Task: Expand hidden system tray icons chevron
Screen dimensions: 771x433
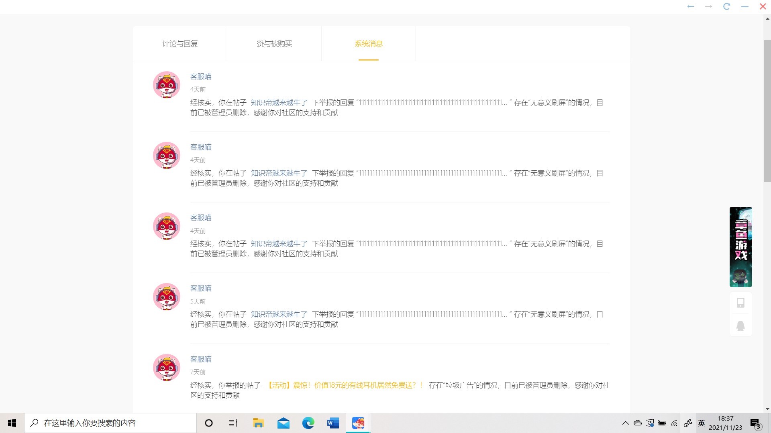Action: (626, 423)
